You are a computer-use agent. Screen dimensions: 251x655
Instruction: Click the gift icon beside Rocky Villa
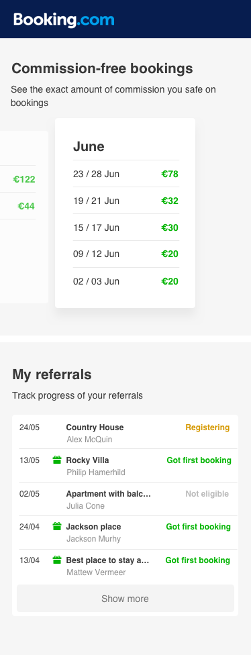point(57,460)
